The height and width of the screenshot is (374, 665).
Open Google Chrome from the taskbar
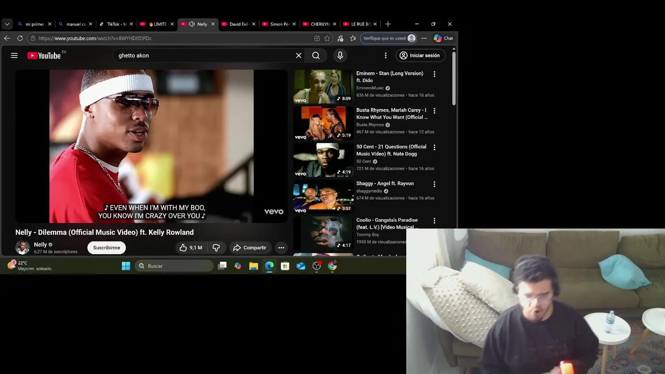[x=332, y=266]
